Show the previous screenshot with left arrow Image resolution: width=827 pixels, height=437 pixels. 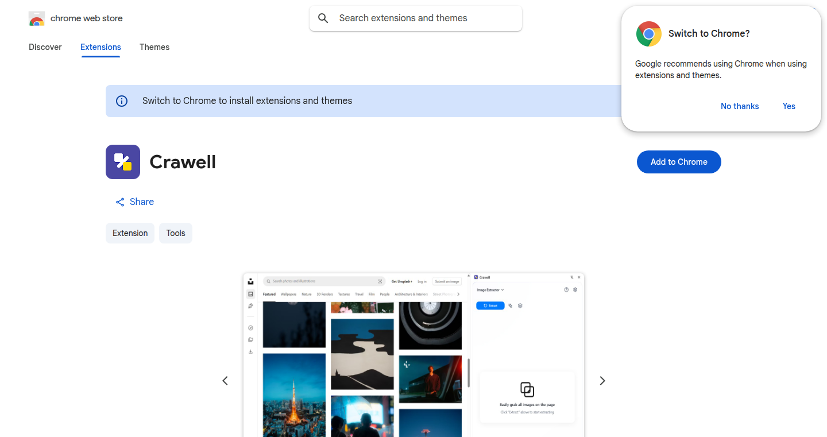pos(225,381)
